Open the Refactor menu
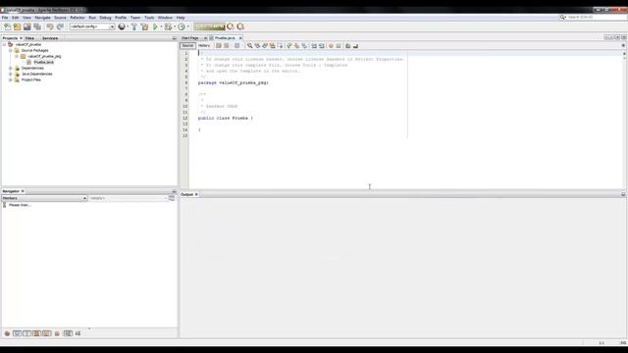The height and width of the screenshot is (353, 628). coord(78,18)
